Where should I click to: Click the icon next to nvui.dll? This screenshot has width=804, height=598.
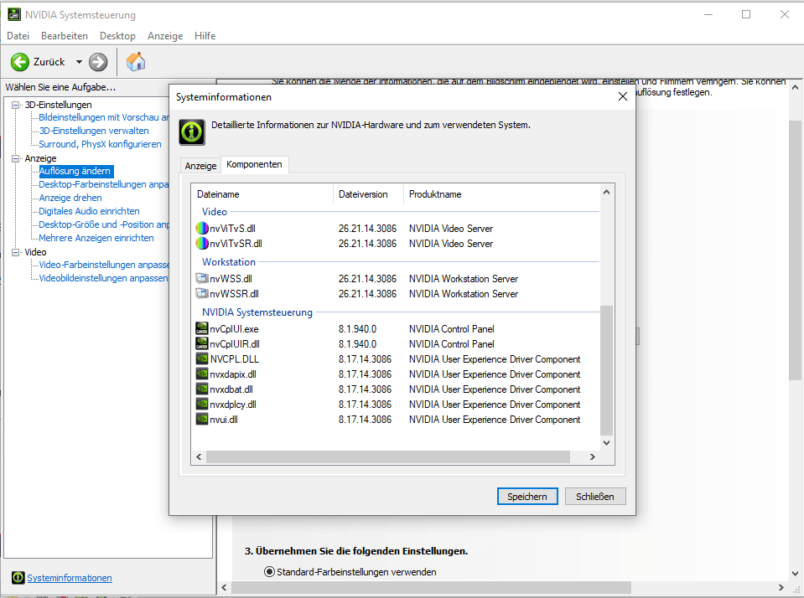point(202,419)
